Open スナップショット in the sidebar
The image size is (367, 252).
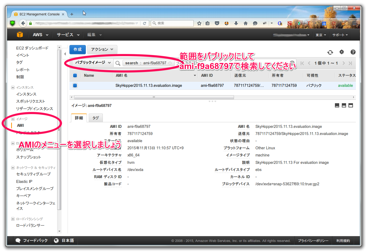(28, 157)
